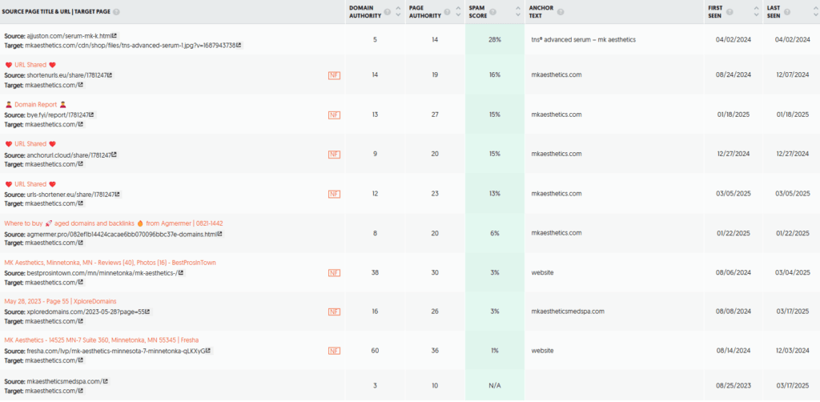
Task: Open URL Shared title above urls-shortener.eu source
Action: click(30, 184)
